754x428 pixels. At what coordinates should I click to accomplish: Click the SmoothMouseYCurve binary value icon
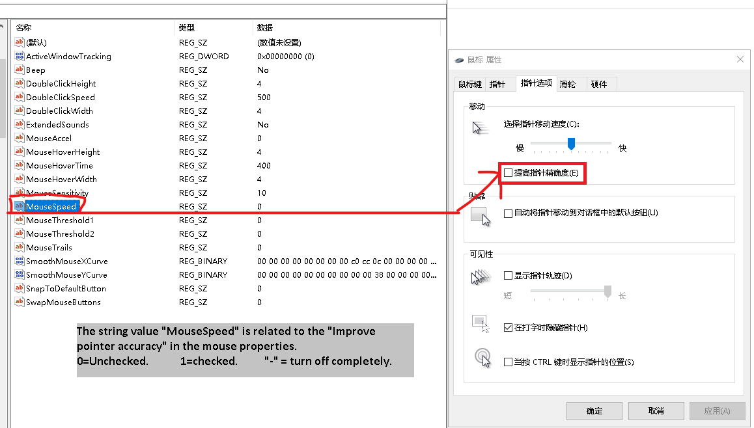tap(19, 275)
